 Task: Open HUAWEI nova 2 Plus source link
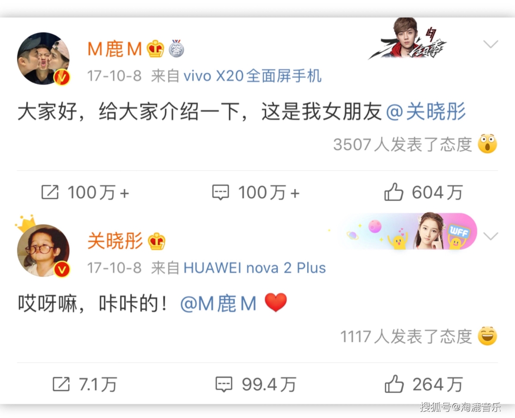[x=254, y=268]
